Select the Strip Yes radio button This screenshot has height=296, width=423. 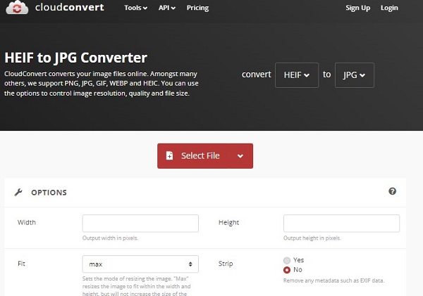click(287, 260)
